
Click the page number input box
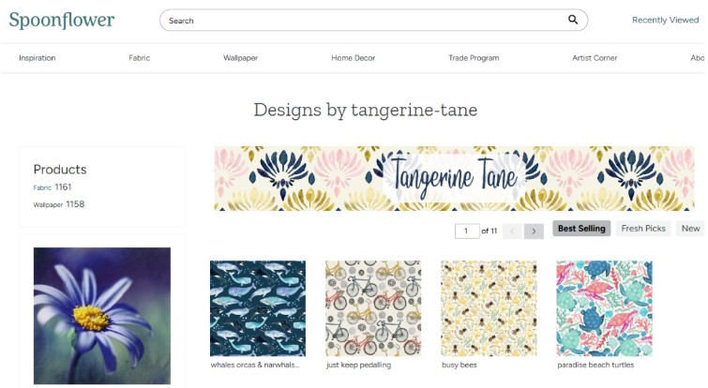(466, 231)
